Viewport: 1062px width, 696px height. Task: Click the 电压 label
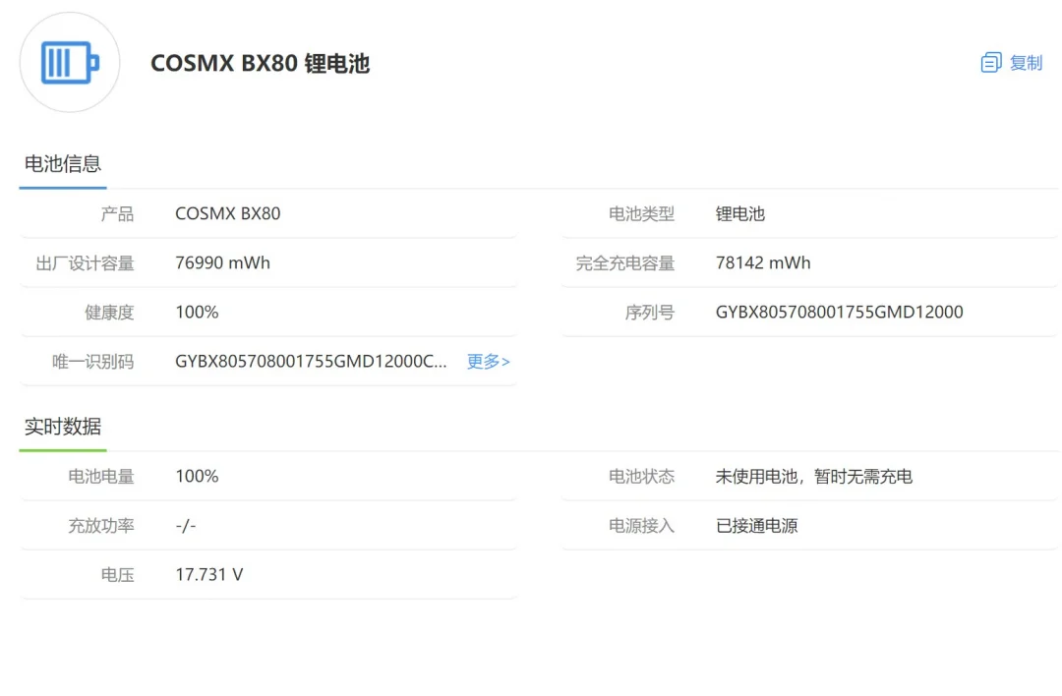tap(117, 575)
